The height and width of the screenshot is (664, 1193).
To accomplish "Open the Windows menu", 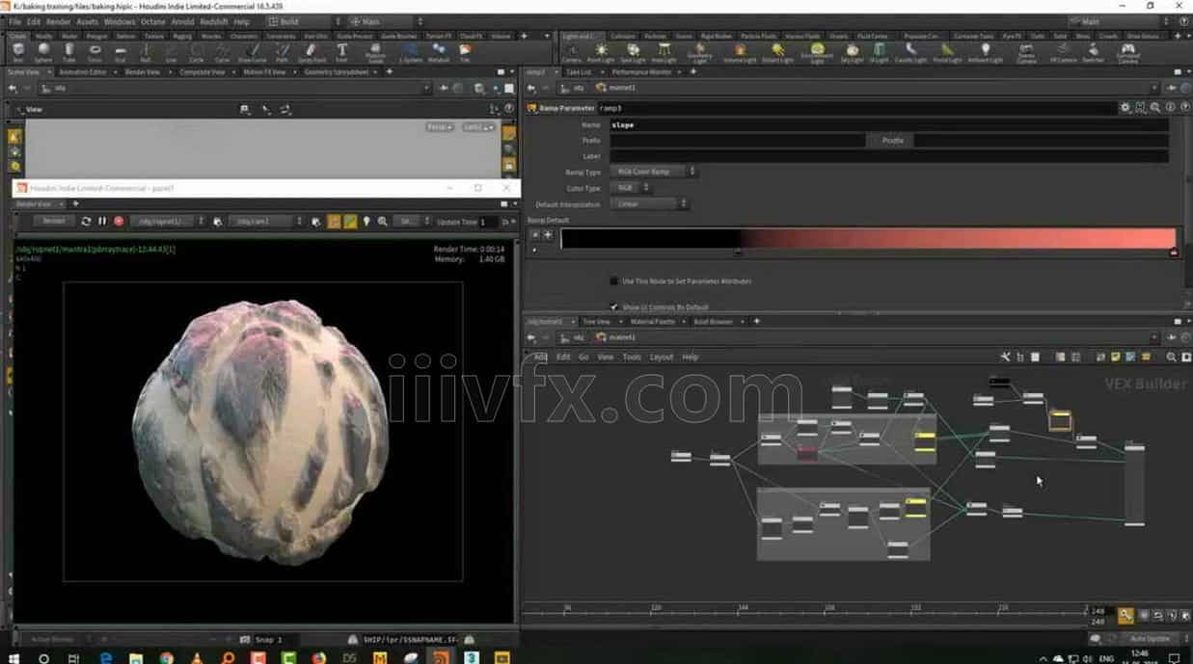I will click(120, 21).
